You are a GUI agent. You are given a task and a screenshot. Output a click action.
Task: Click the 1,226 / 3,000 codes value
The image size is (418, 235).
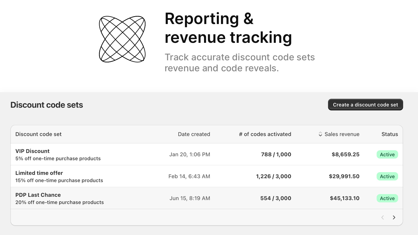274,177
